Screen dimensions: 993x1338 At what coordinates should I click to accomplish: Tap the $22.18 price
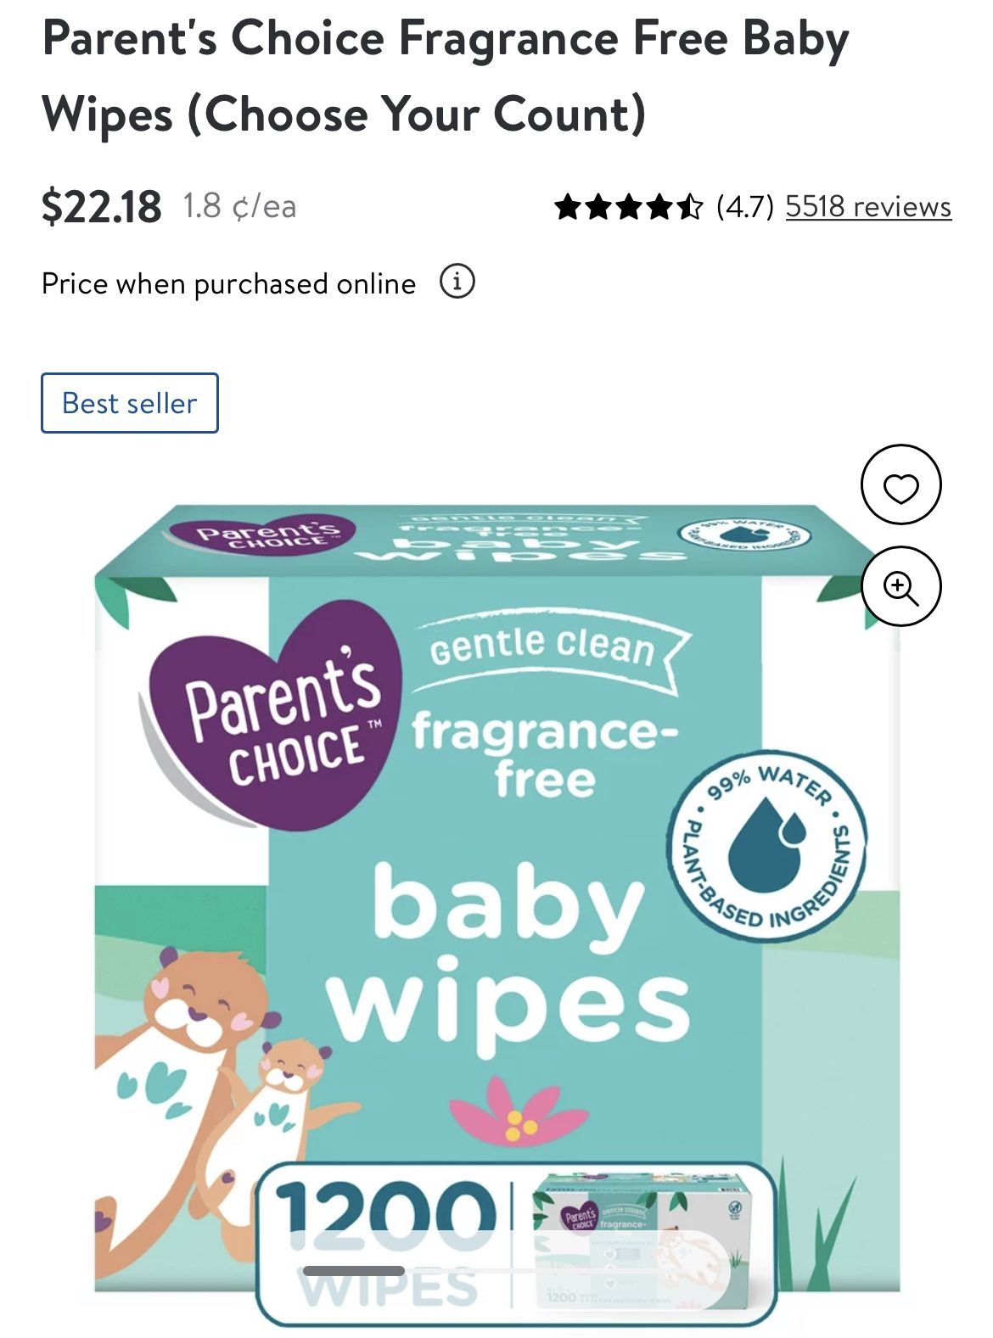pyautogui.click(x=101, y=206)
